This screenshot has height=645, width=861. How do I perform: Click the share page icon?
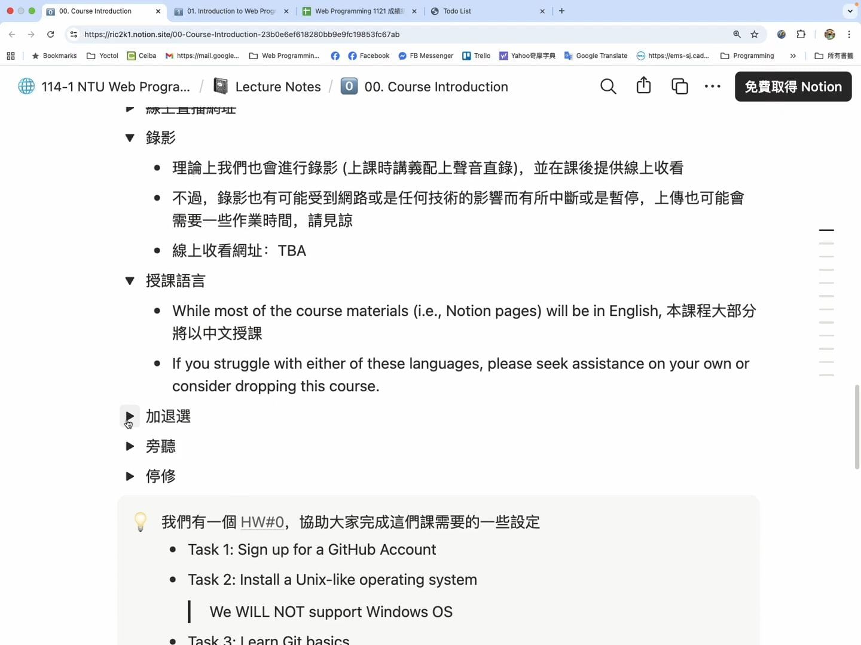click(643, 86)
